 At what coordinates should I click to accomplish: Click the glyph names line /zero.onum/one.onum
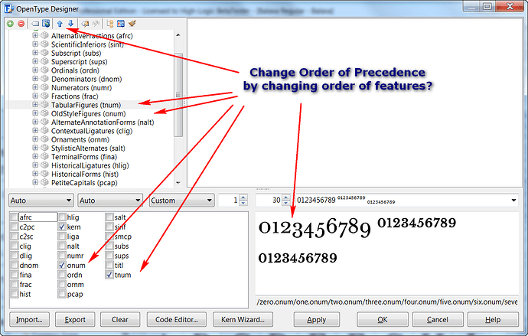click(x=386, y=302)
